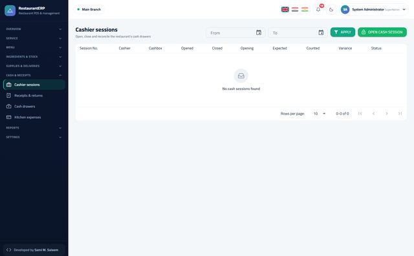Open a new cash session
Image resolution: width=414 pixels, height=256 pixels.
tap(382, 32)
